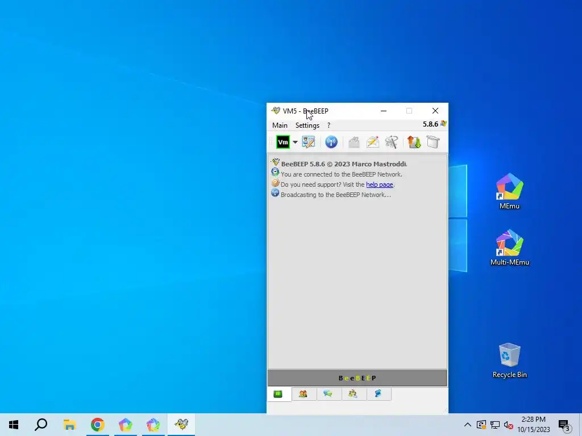
Task: Click the connected network icon in chat log
Action: (x=275, y=172)
